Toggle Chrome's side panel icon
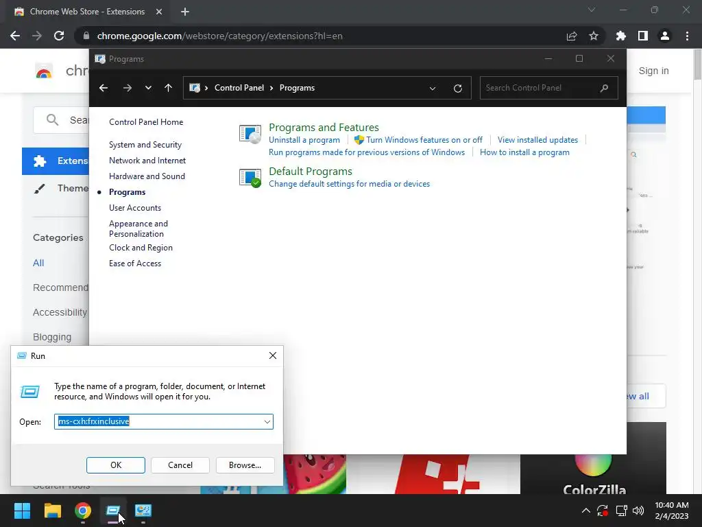The image size is (702, 527). pos(643,36)
